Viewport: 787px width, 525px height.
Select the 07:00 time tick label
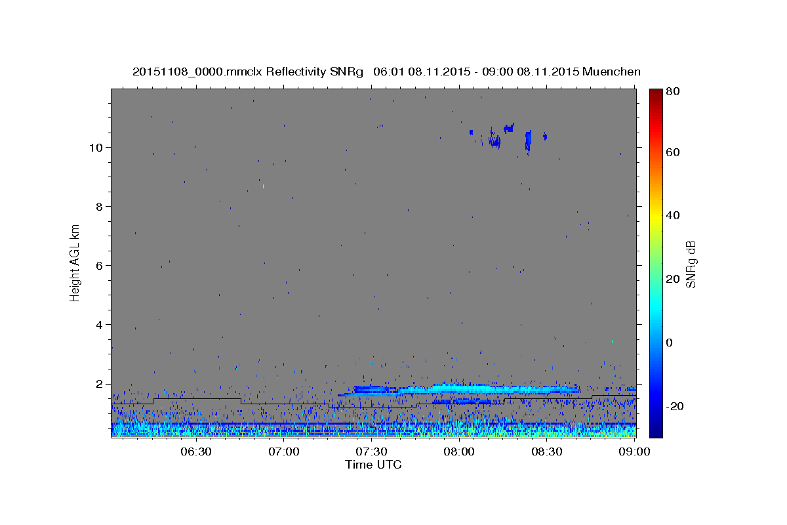tap(284, 451)
